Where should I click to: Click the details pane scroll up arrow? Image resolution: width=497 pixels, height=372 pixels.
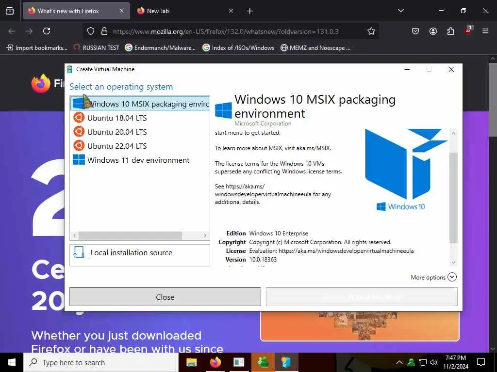point(453,133)
